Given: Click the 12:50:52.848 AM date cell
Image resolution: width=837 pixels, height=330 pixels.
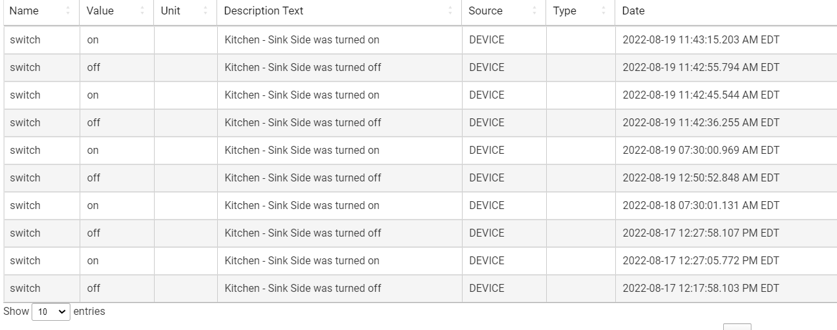Looking at the screenshot, I should tap(701, 177).
